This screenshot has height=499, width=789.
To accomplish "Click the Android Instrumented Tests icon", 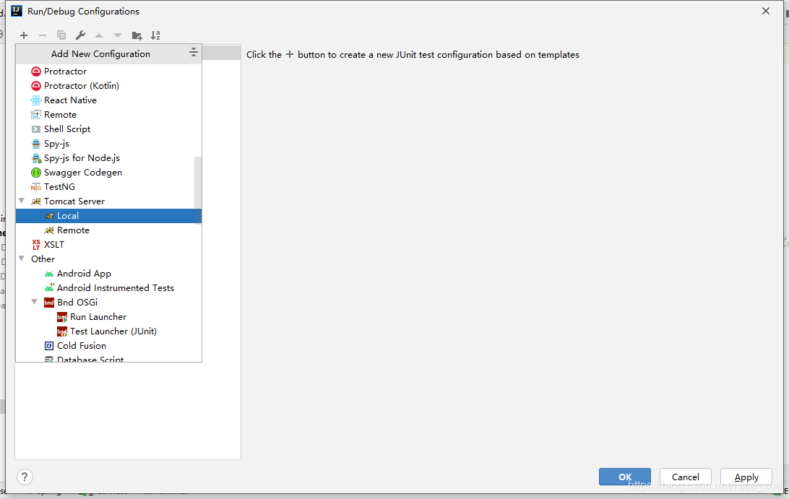I will pos(49,287).
